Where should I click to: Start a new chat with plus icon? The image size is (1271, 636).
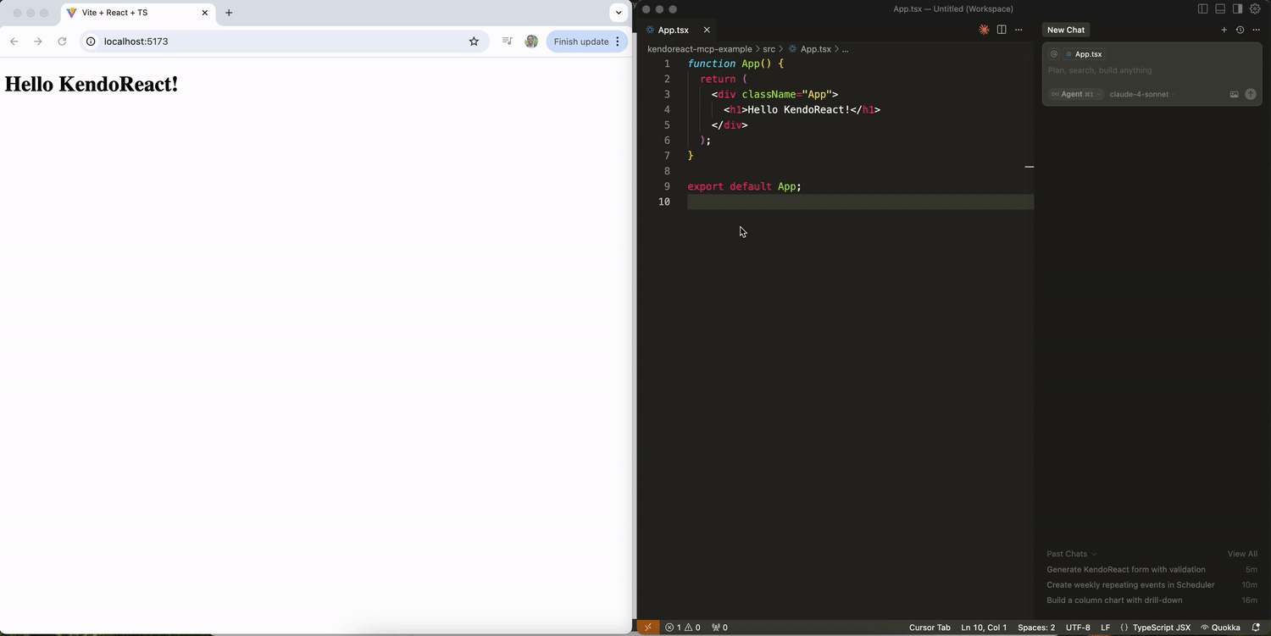click(1224, 30)
